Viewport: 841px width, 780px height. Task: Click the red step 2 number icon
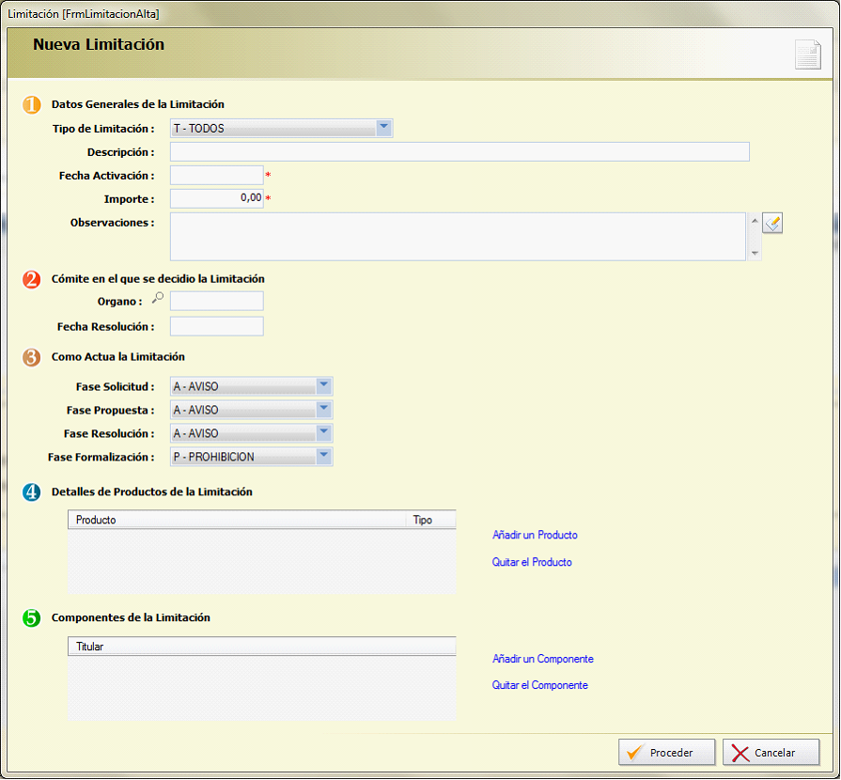pos(32,279)
